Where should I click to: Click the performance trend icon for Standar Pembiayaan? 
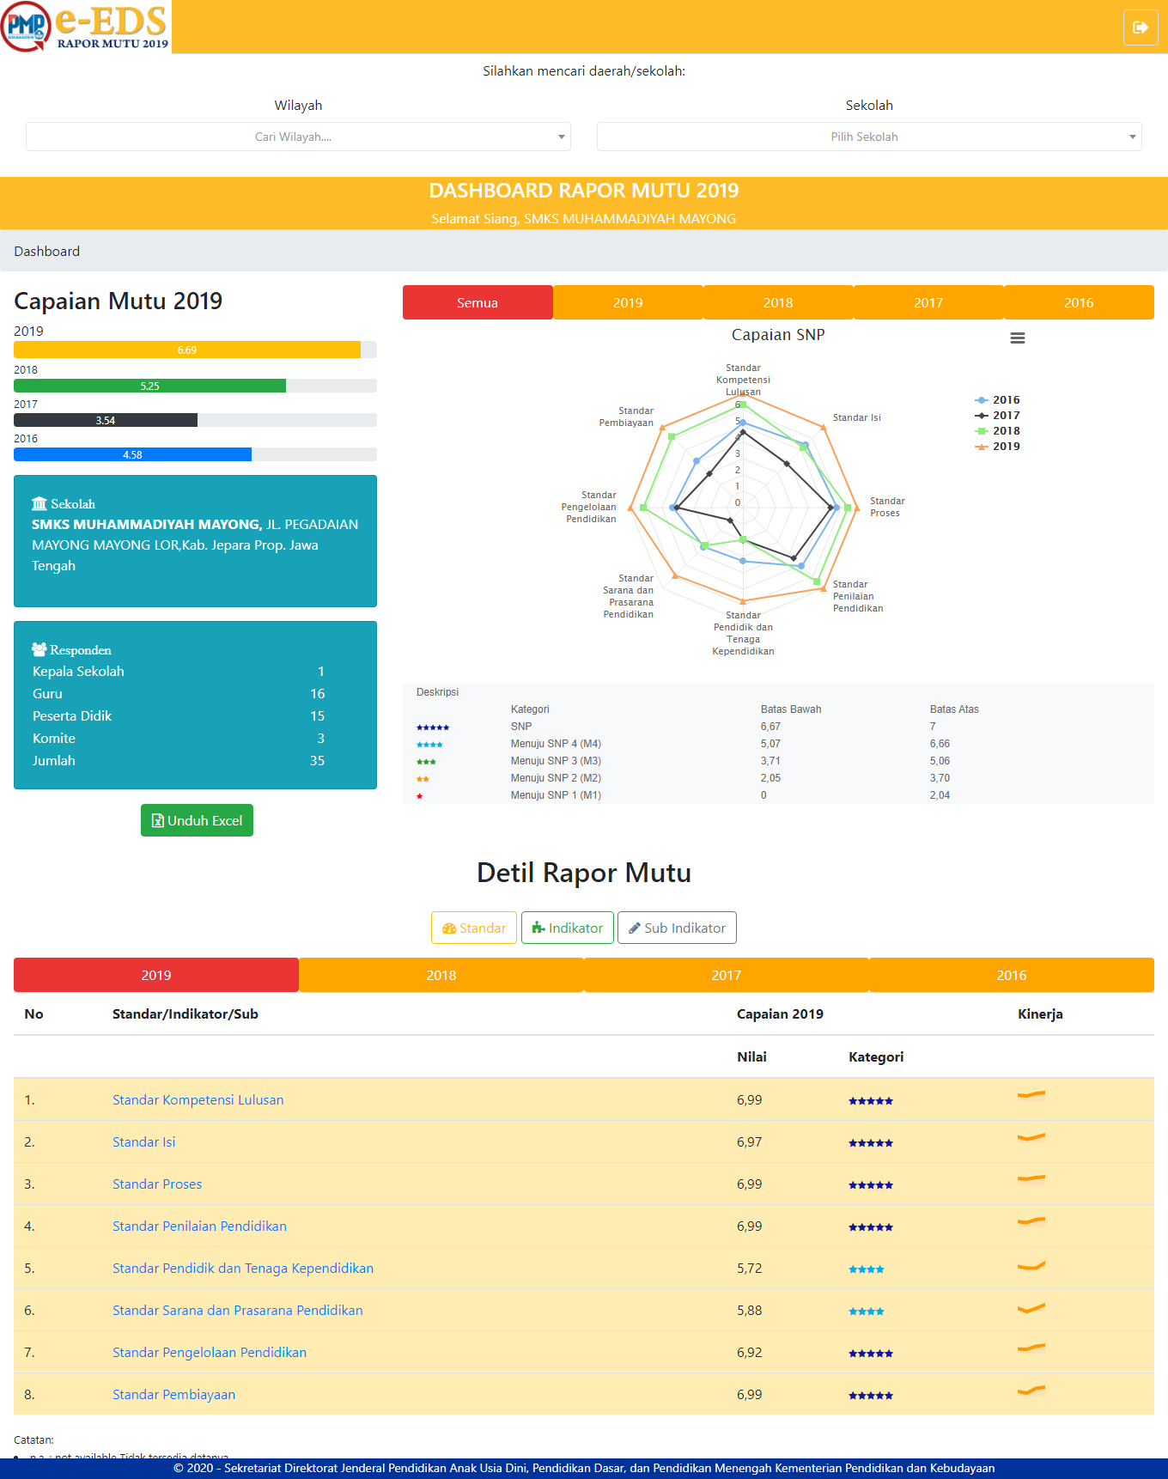pyautogui.click(x=1031, y=1390)
